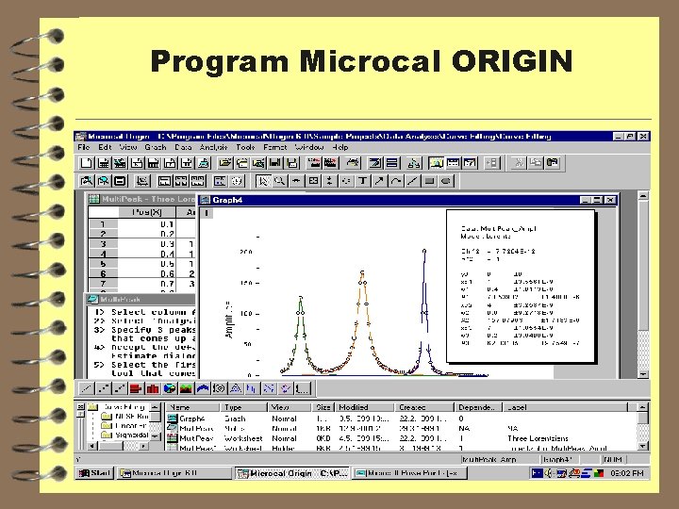Open the File menu

pos(84,147)
